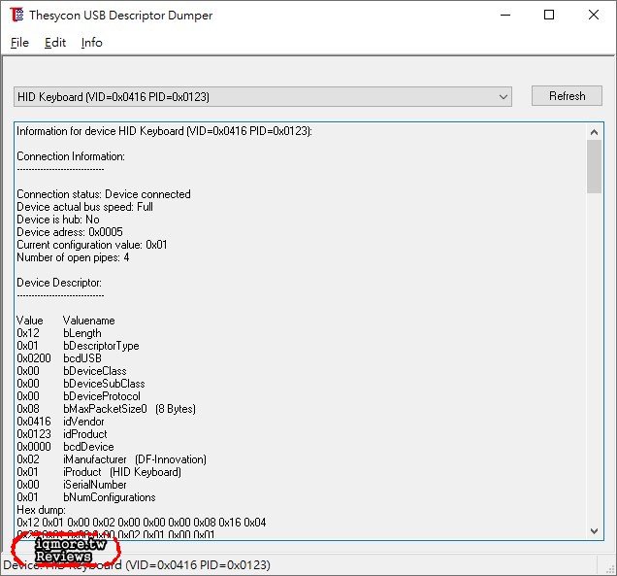
Task: Minimize the USB Descriptor Dumper window
Action: pyautogui.click(x=505, y=15)
